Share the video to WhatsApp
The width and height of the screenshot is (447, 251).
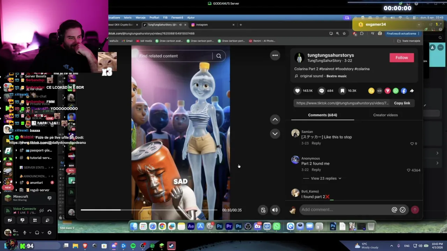[396, 91]
